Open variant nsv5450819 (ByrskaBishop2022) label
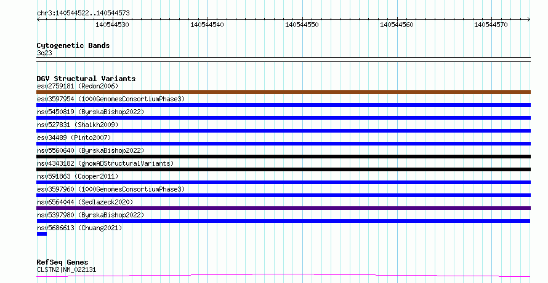Screen dimensions: 548x283 pos(91,112)
